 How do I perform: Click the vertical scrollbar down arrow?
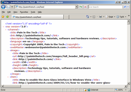128,83
